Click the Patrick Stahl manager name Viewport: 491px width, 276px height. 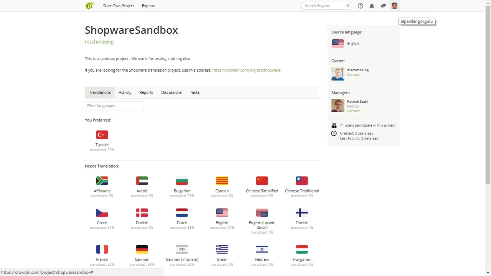tap(358, 102)
